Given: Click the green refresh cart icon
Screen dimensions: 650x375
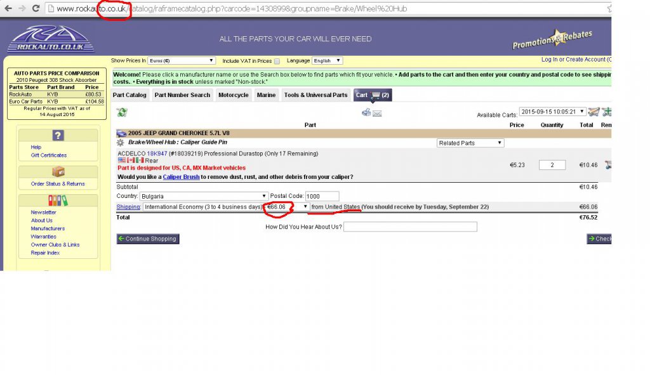Looking at the screenshot, I should (122, 112).
